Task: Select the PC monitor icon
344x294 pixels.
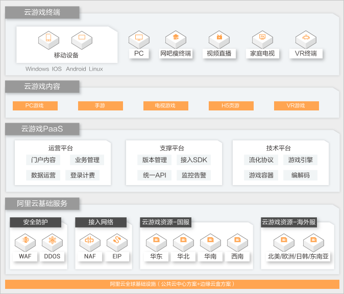Action: (x=139, y=40)
